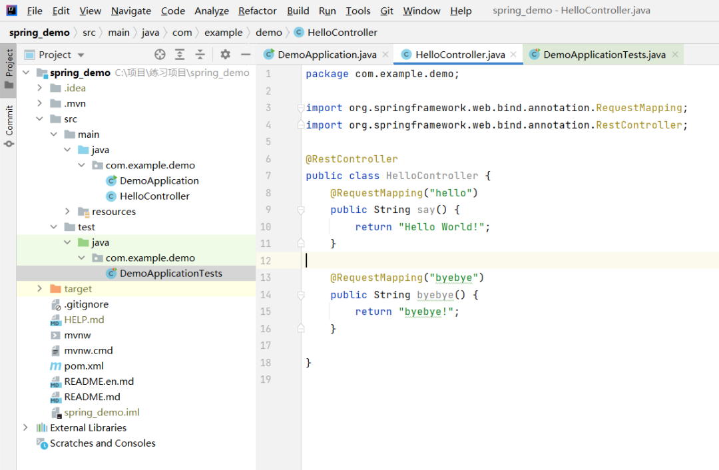Switch to DemoApplicationTests.java tab
This screenshot has width=719, height=470.
[603, 55]
